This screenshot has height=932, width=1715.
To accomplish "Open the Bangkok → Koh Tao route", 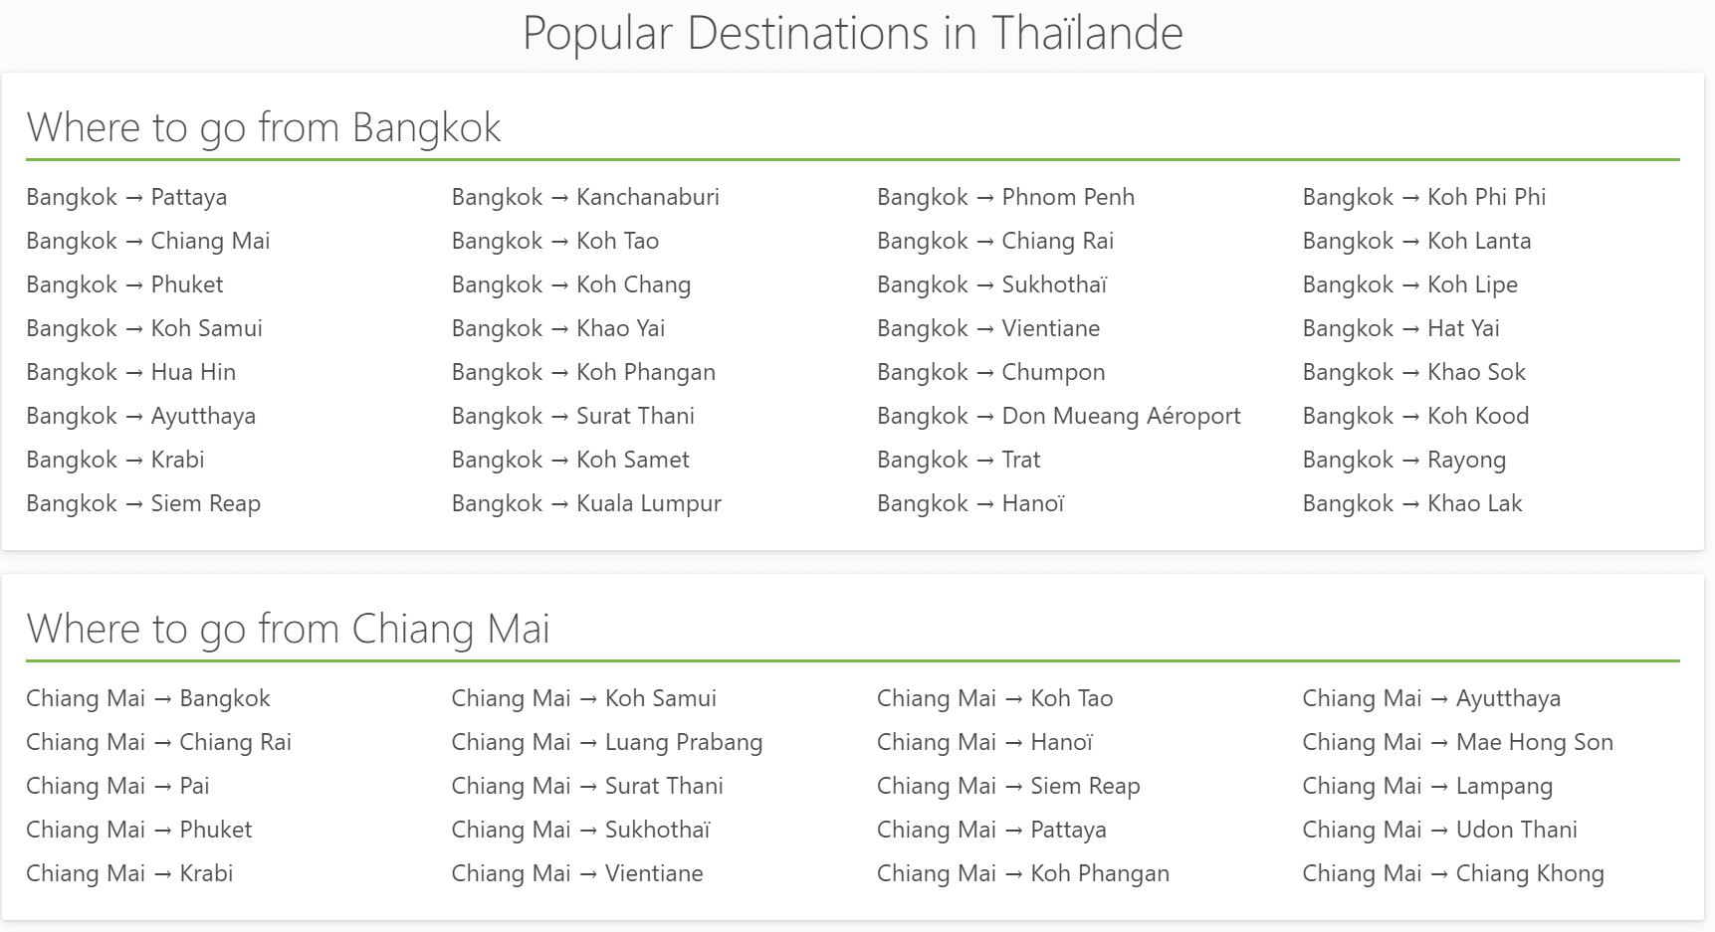I will pos(555,241).
